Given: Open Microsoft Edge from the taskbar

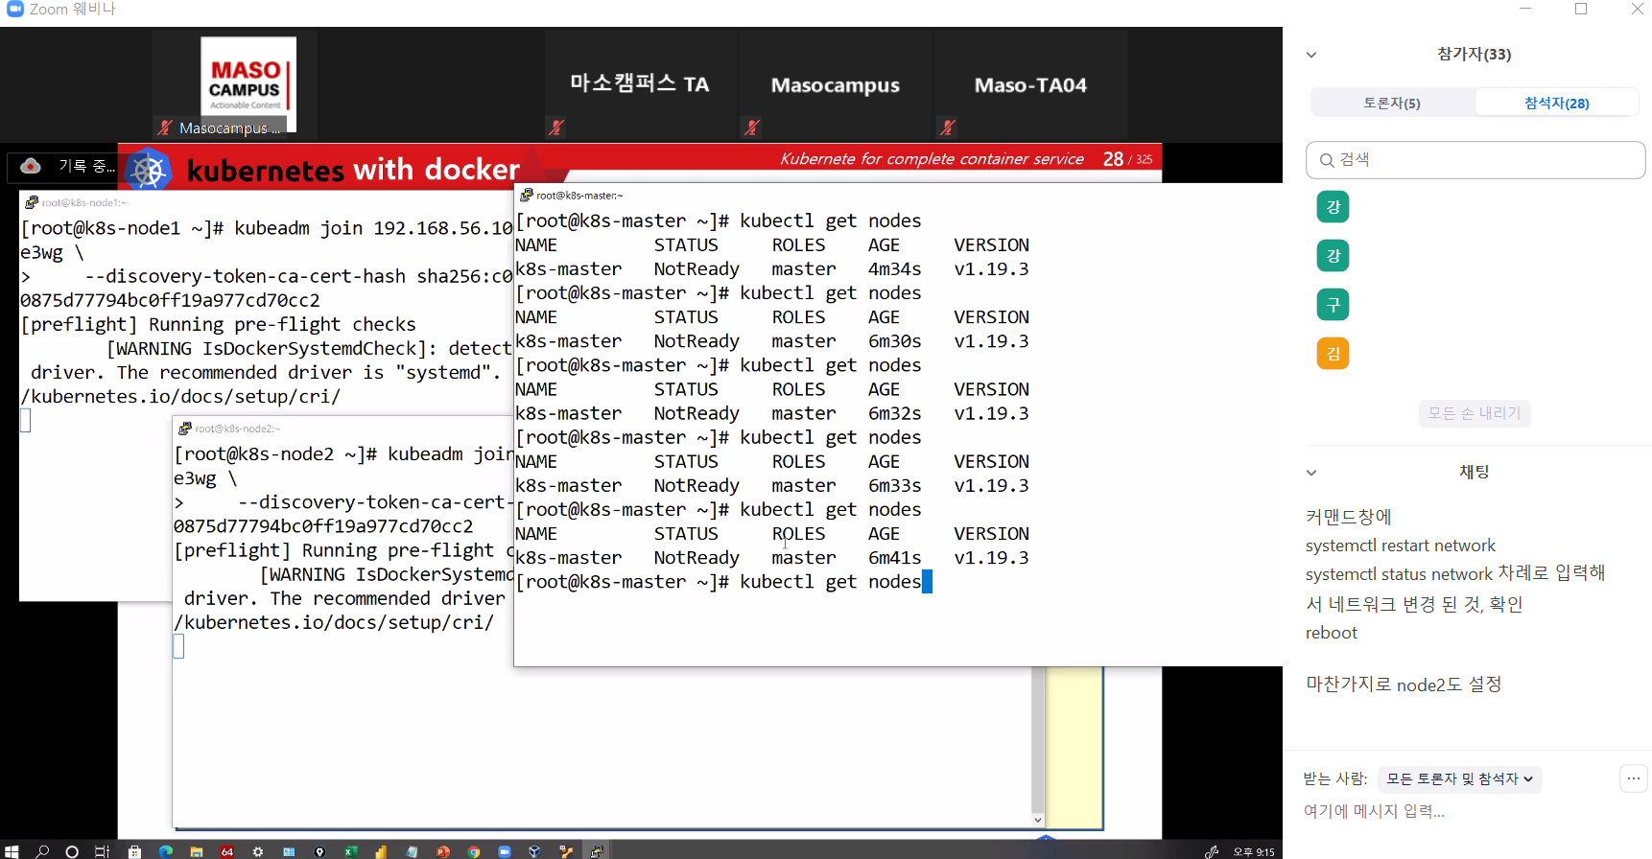Looking at the screenshot, I should click(x=166, y=851).
